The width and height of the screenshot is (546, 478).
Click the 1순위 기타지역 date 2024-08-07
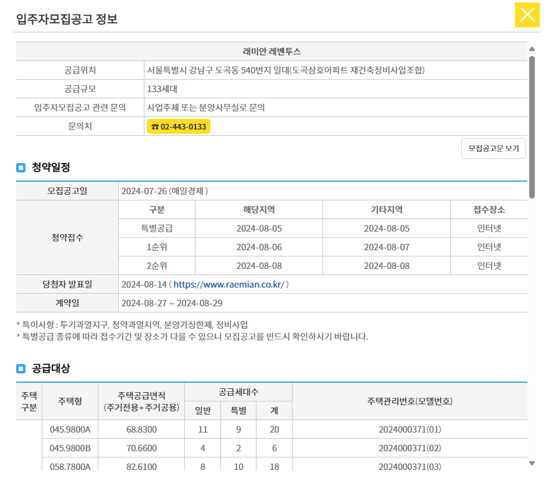point(387,247)
